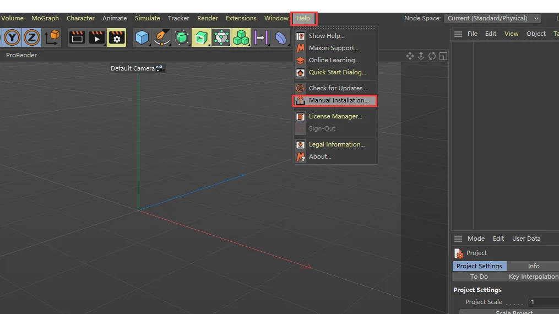Viewport: 559px width, 314px height.
Task: Open License Manager... entry
Action: tap(335, 116)
